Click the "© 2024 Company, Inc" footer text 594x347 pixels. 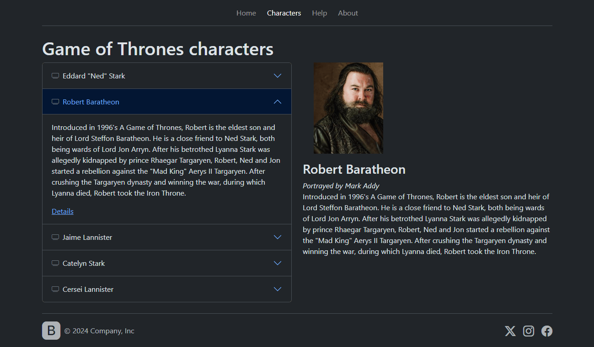99,331
